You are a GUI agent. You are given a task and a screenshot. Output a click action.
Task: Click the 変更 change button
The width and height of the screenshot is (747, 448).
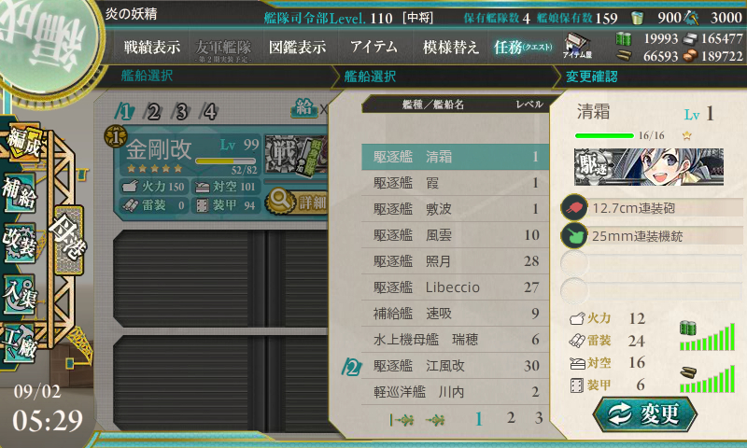point(644,414)
